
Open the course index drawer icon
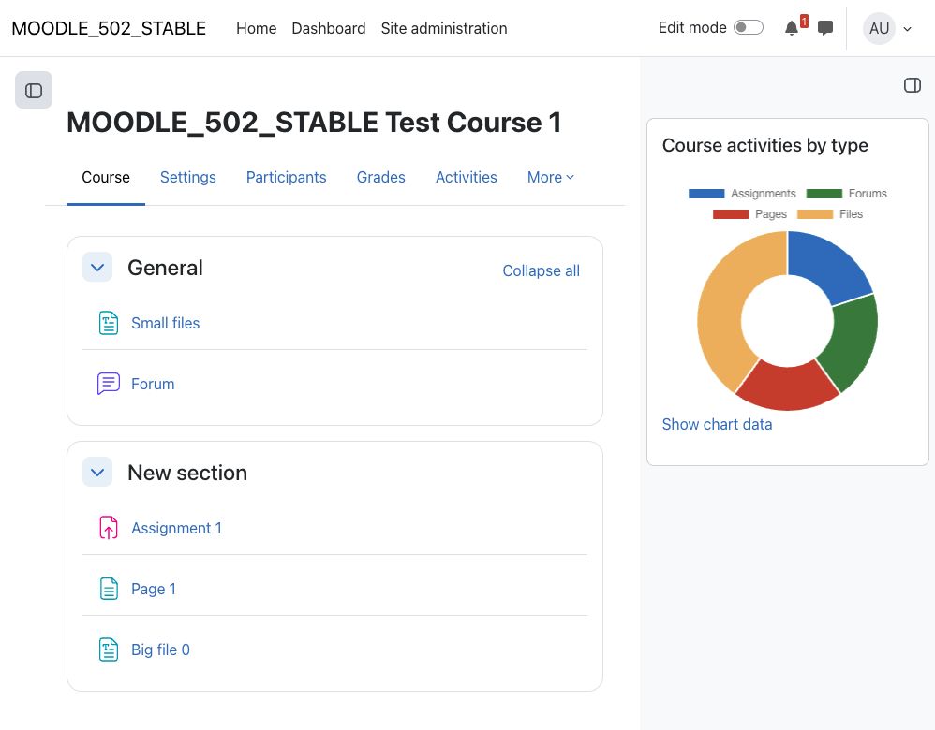click(34, 90)
